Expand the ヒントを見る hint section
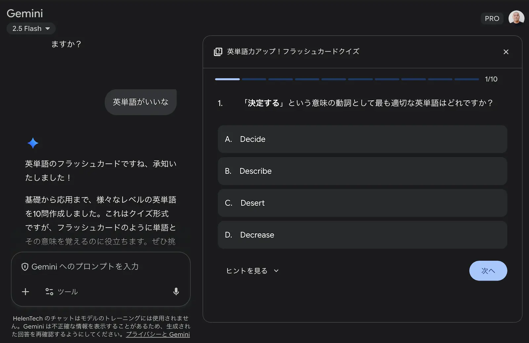 pos(252,271)
